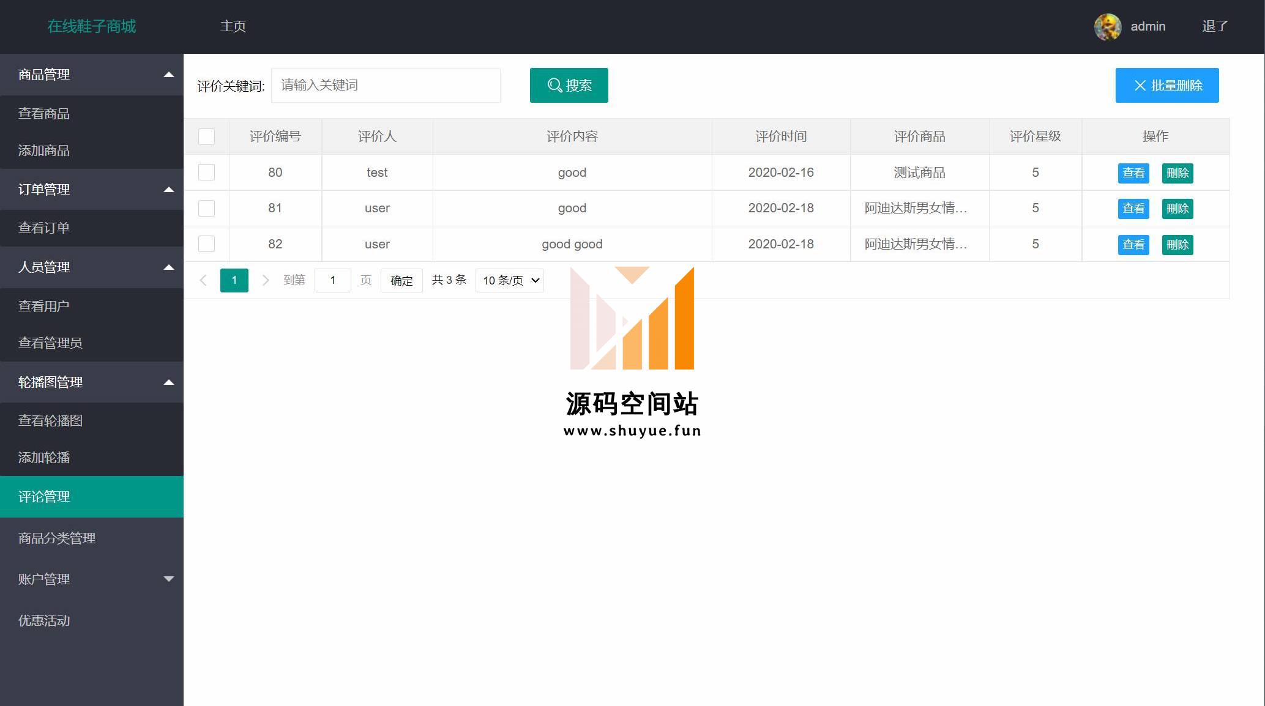
Task: Focus the jump-to-page number input
Action: 333,280
